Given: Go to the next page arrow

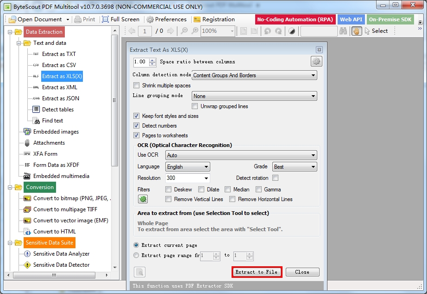Looking at the screenshot, I should (170, 31).
